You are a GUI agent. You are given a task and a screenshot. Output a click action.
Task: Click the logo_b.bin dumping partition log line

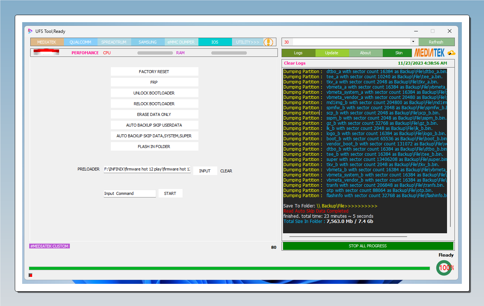pos(365,134)
